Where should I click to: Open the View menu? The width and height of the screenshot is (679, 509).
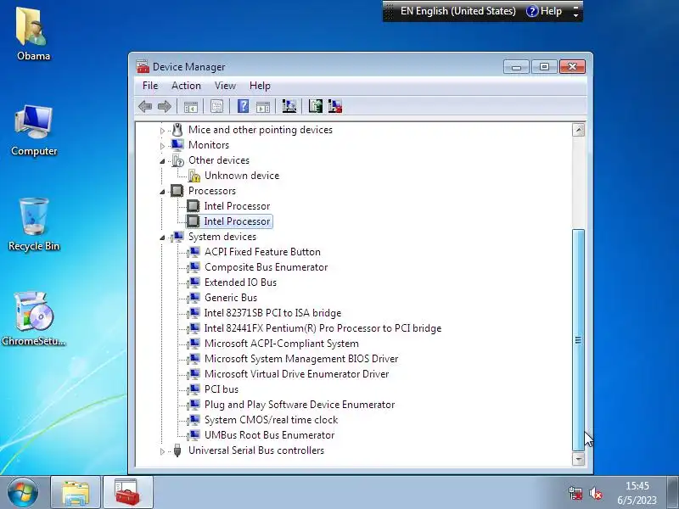pos(225,86)
